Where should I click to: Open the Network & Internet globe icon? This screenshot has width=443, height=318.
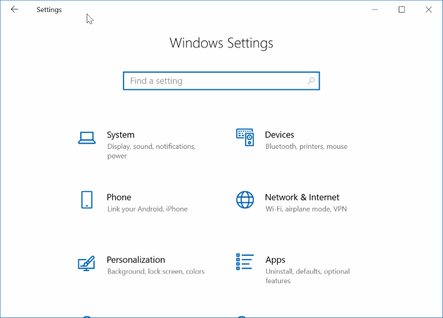(x=245, y=200)
